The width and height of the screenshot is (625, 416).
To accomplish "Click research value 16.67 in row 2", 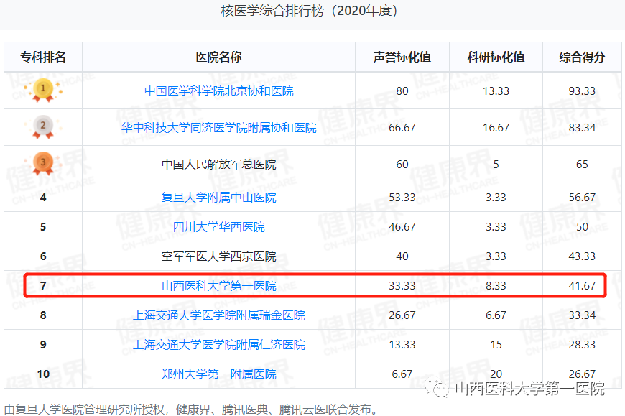I will point(496,128).
